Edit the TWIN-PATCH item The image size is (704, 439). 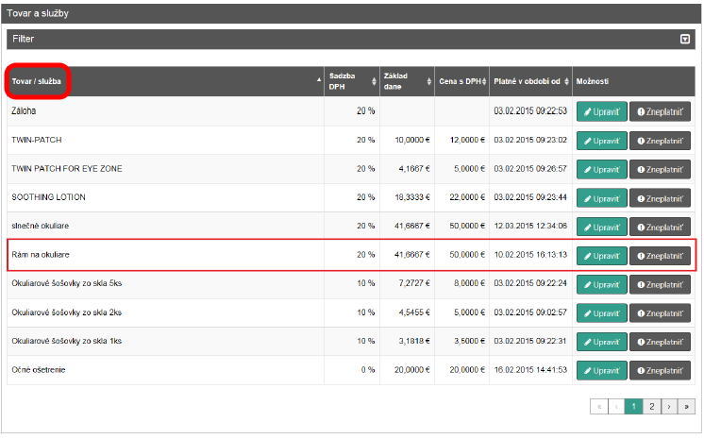click(x=601, y=141)
